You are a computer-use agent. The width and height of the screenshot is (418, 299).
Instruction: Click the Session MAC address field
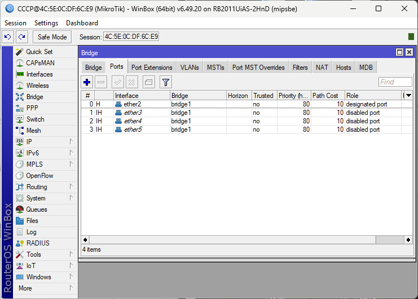(131, 37)
